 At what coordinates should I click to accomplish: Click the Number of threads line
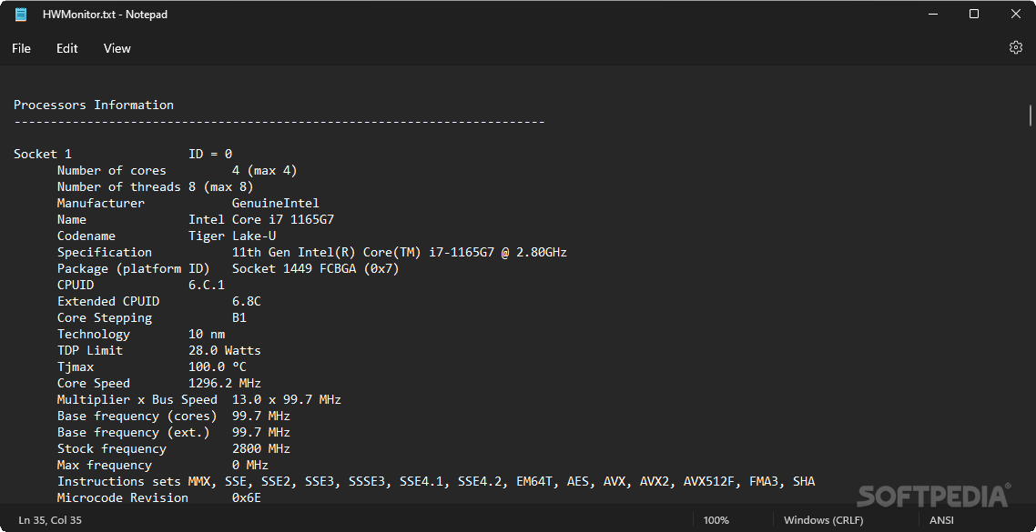(156, 186)
